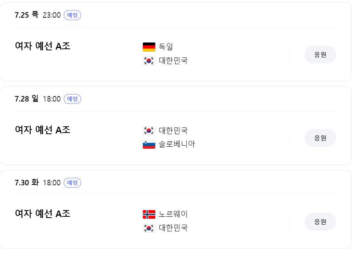Image resolution: width=360 pixels, height=253 pixels.
Task: Click 예정 badge on the 7.25 match
Action: (x=72, y=15)
